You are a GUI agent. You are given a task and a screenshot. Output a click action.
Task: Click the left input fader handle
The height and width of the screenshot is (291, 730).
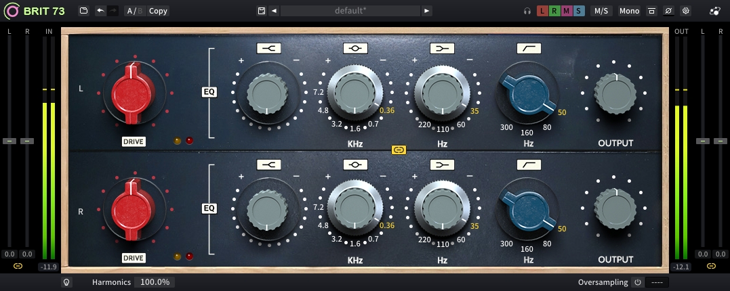pyautogui.click(x=9, y=141)
